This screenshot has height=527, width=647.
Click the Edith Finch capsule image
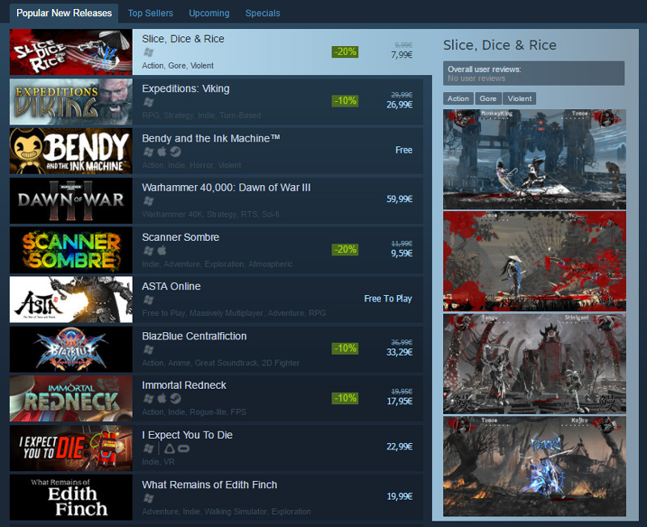pos(71,497)
